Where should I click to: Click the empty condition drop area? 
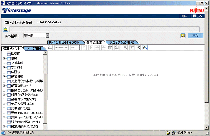click(x=125, y=75)
